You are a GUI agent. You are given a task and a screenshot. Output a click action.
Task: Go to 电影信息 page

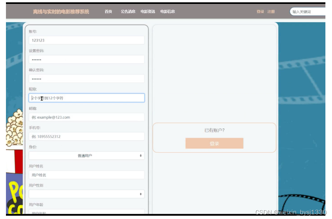[167, 12]
